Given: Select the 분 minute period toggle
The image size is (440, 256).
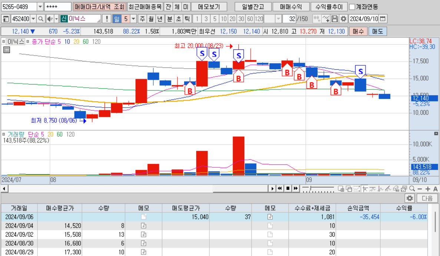Looking at the screenshot, I should pyautogui.click(x=170, y=19).
